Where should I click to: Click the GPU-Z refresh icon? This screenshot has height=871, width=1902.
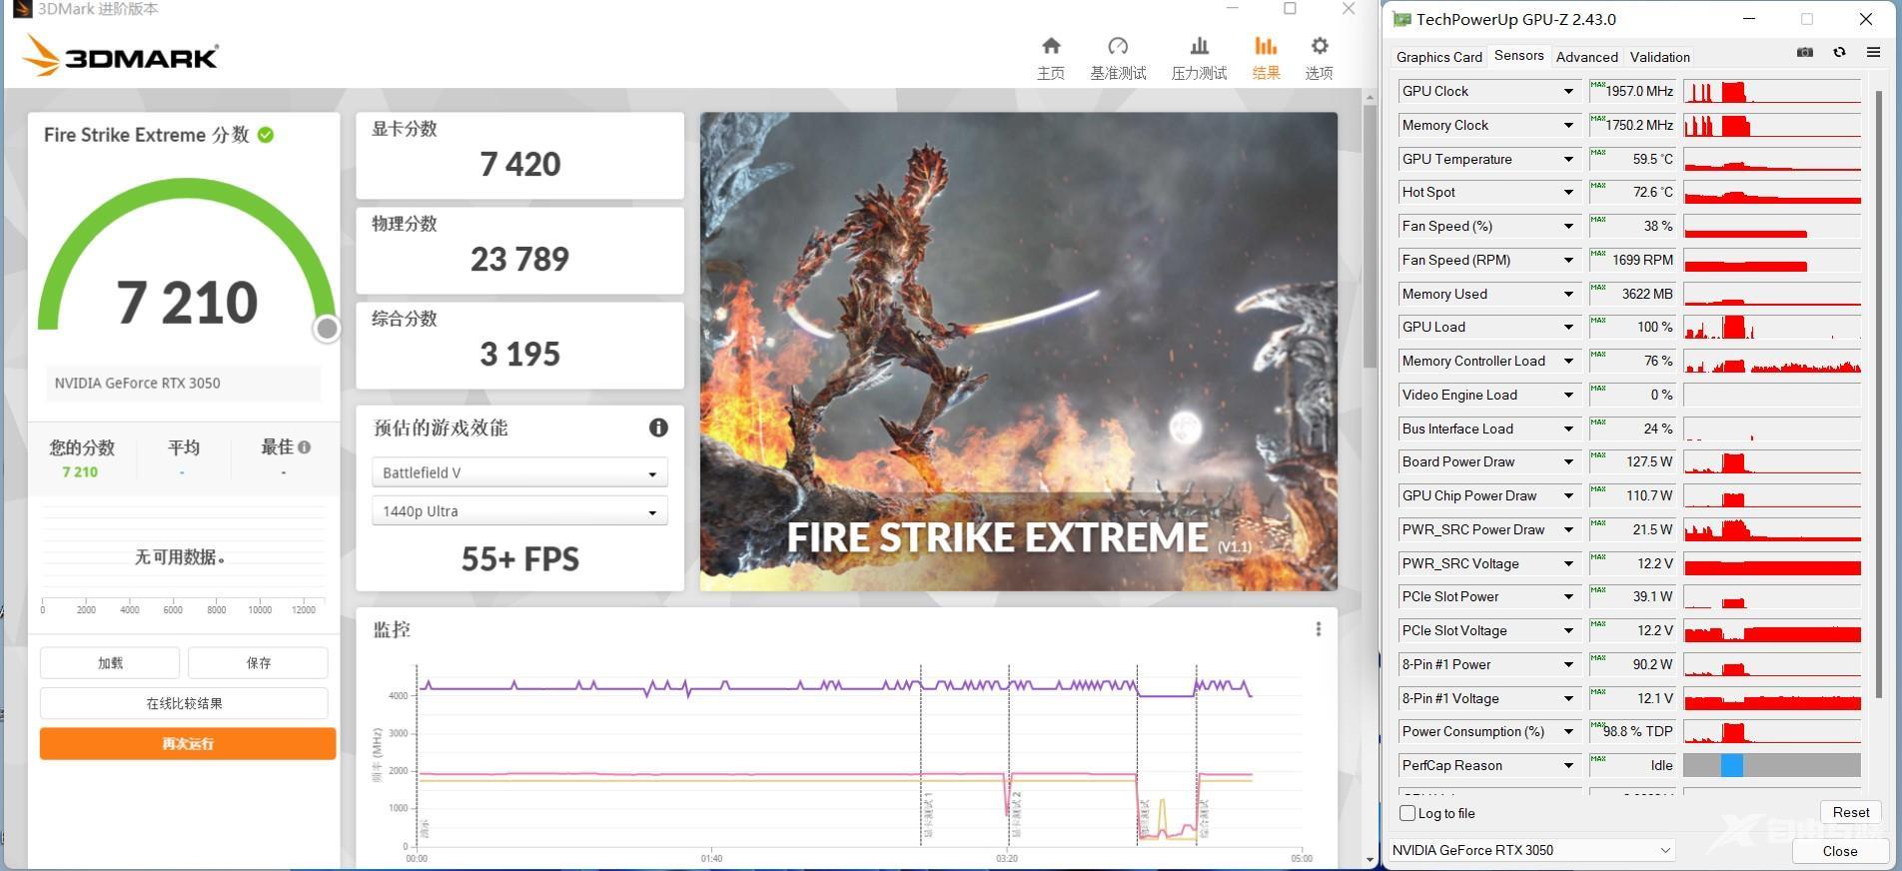(1839, 53)
